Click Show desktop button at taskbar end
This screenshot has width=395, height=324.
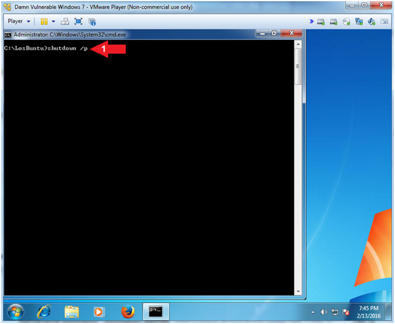coord(389,312)
